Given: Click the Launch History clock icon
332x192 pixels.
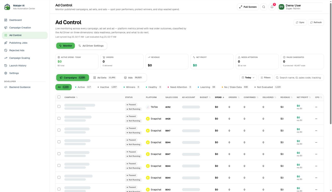Looking at the screenshot, I should (x=6, y=65).
